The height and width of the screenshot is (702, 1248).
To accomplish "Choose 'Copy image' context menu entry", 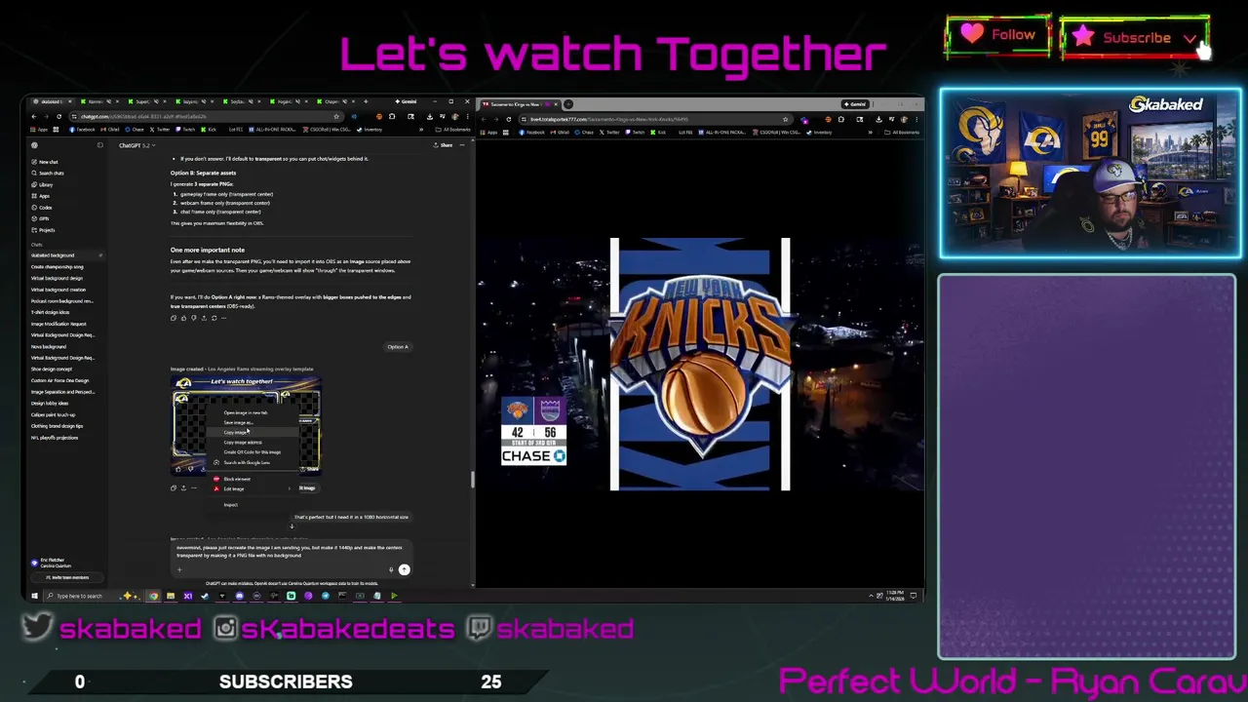I will 253,432.
